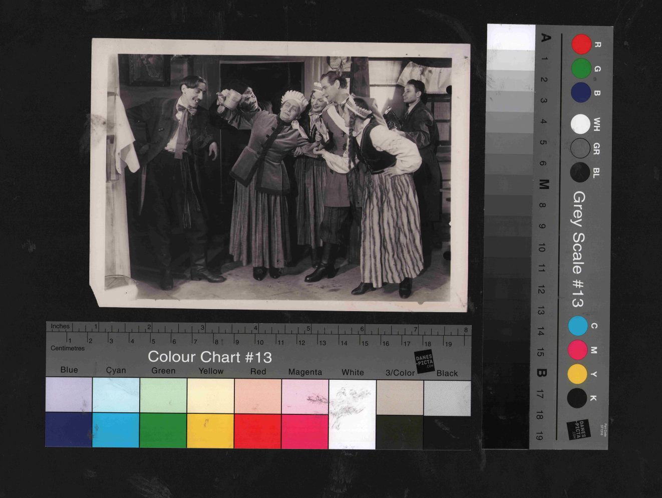This screenshot has height=498, width=662.
Task: Click the Danes-Picta logo on the Colour Chart
Action: click(x=425, y=361)
